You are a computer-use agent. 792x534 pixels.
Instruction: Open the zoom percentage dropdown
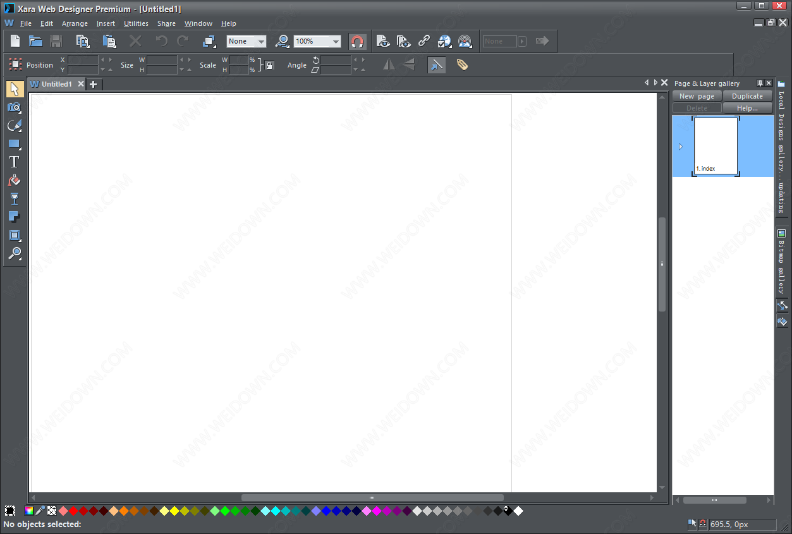click(x=336, y=42)
